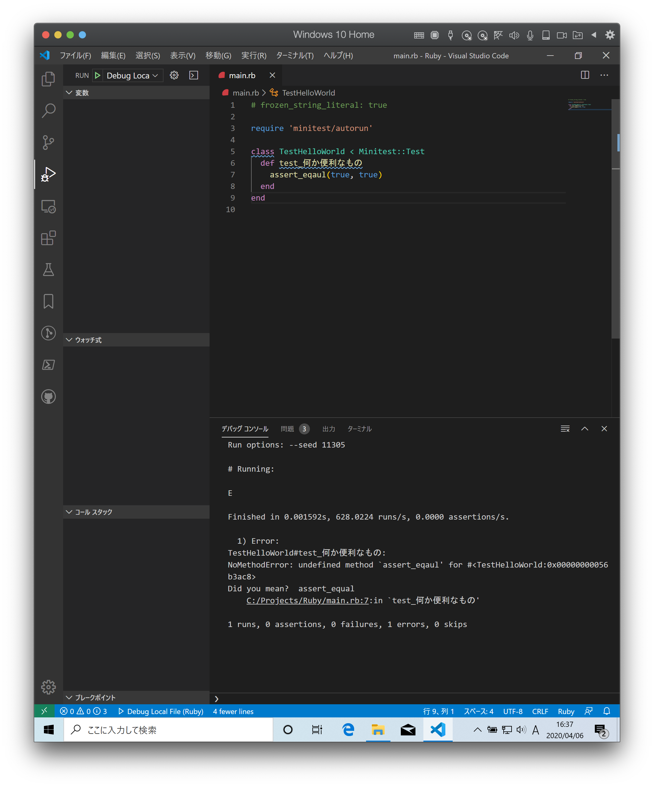Viewport: 654px width, 787px height.
Task: Open the Search view icon
Action: [48, 111]
